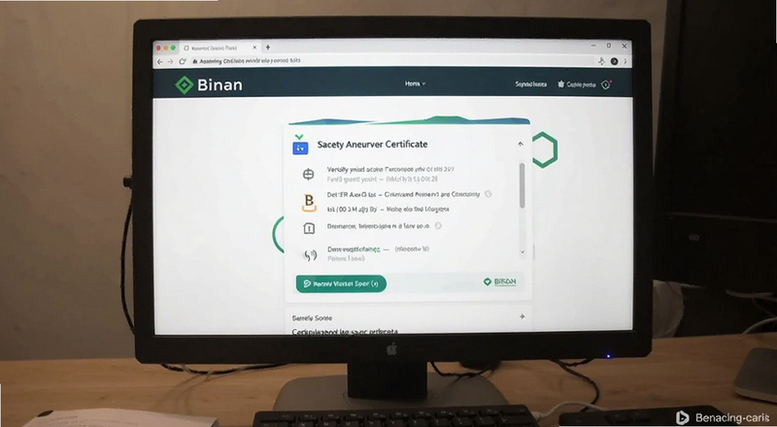Image resolution: width=777 pixels, height=427 pixels.
Task: Click the browser forward arrow
Action: [x=171, y=61]
